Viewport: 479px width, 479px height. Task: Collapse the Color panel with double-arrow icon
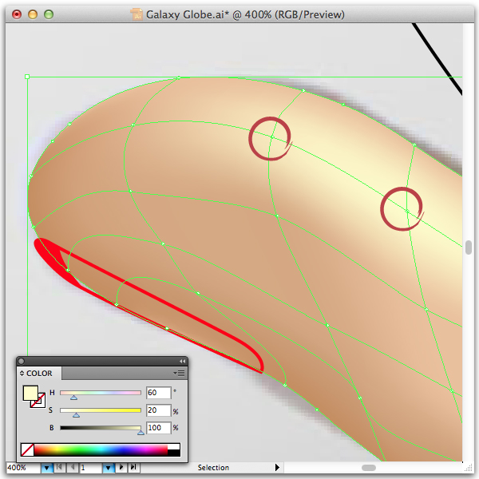tap(182, 362)
